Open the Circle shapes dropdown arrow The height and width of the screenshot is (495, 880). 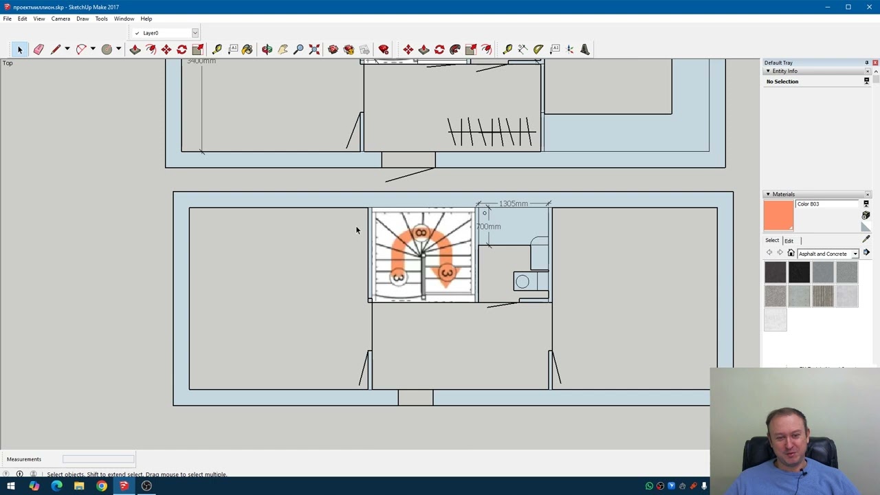[x=118, y=49]
